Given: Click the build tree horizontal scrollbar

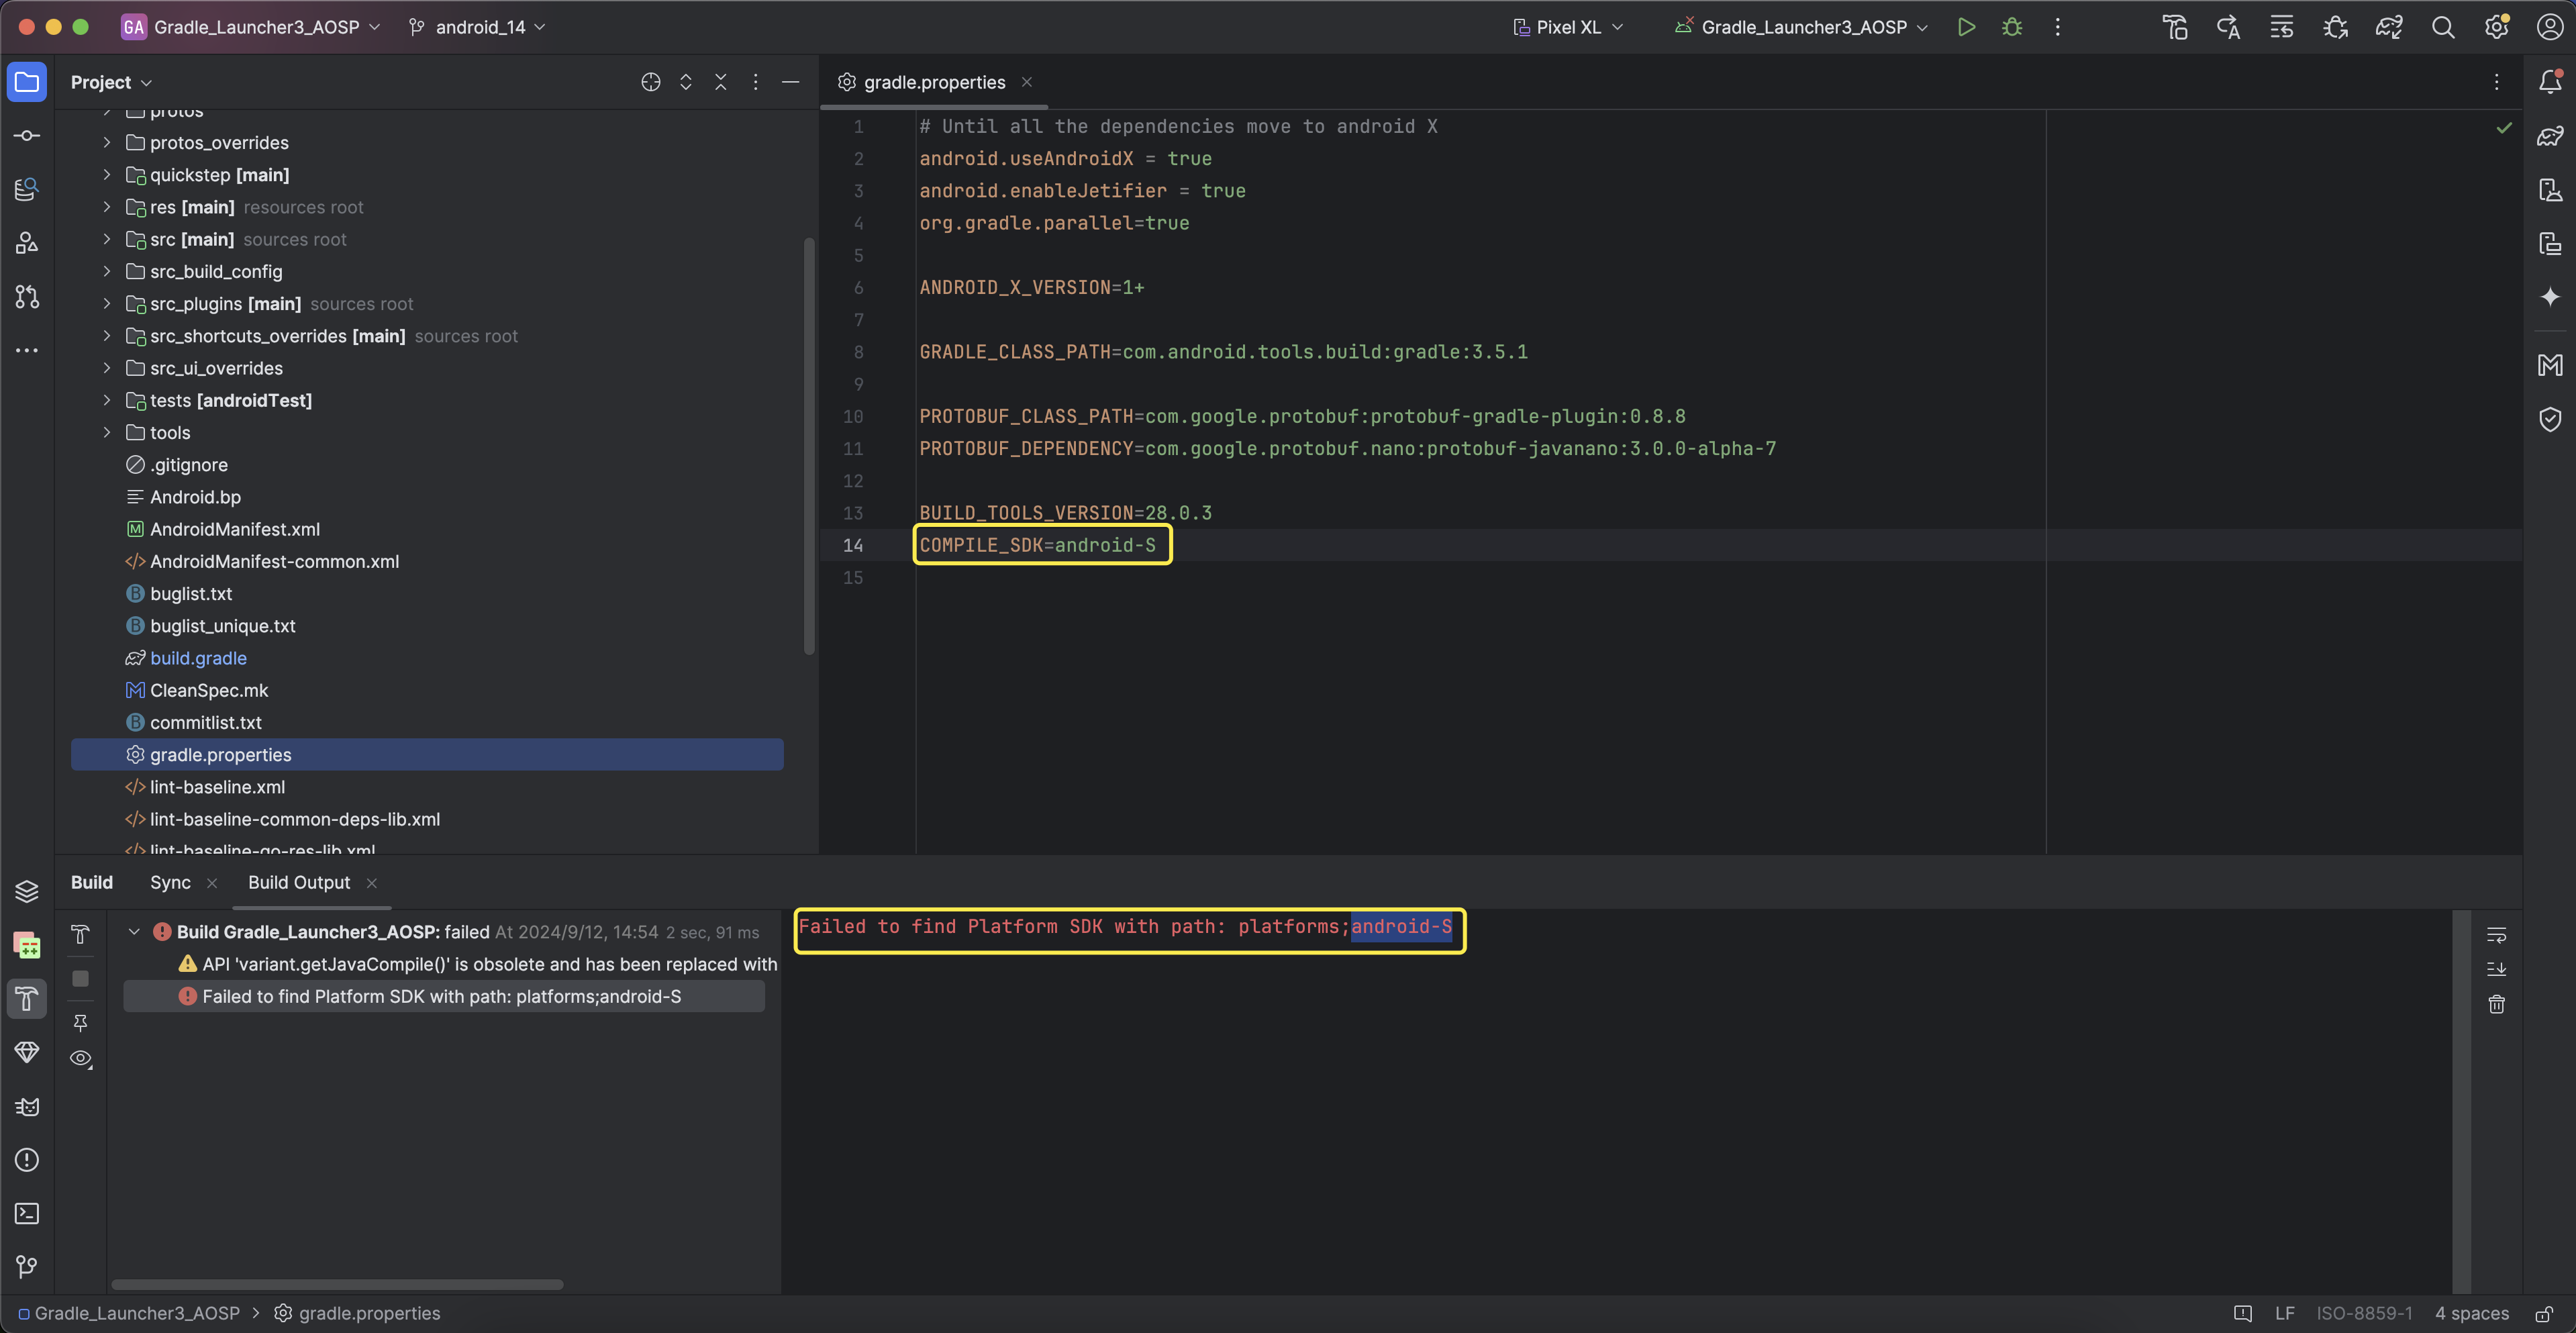Looking at the screenshot, I should [x=337, y=1284].
